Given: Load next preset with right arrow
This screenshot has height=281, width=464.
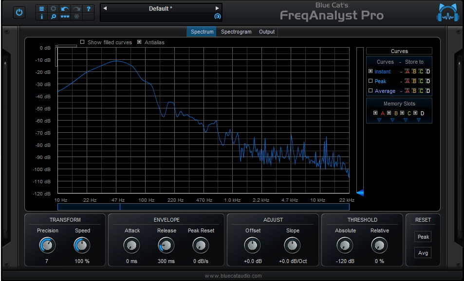Looking at the screenshot, I should (217, 8).
